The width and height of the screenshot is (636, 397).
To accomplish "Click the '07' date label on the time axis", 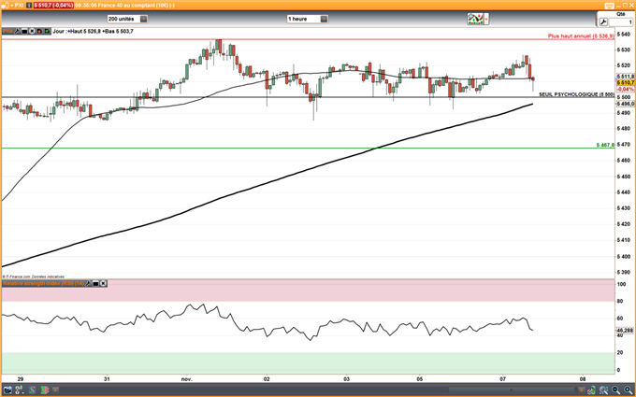I will [503, 379].
